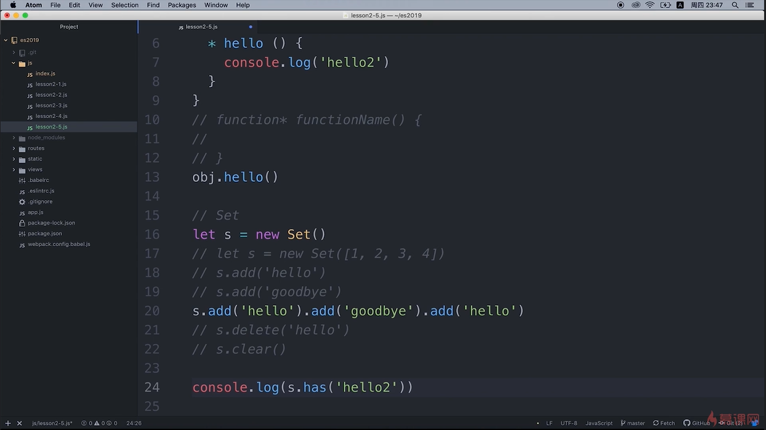Screen dimensions: 766x430
Task: Click the 'let s = new Set()' line
Action: [x=259, y=234]
